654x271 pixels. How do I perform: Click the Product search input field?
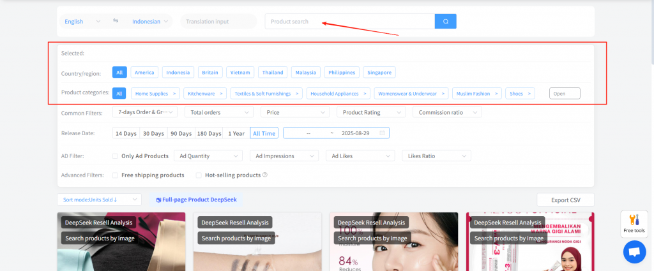[x=349, y=22]
